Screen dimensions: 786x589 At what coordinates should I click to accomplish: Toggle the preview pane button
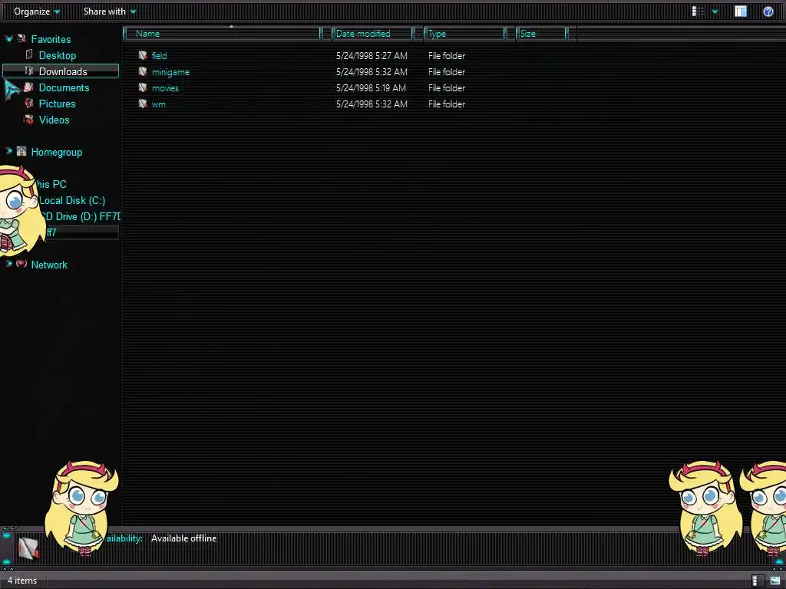point(741,11)
